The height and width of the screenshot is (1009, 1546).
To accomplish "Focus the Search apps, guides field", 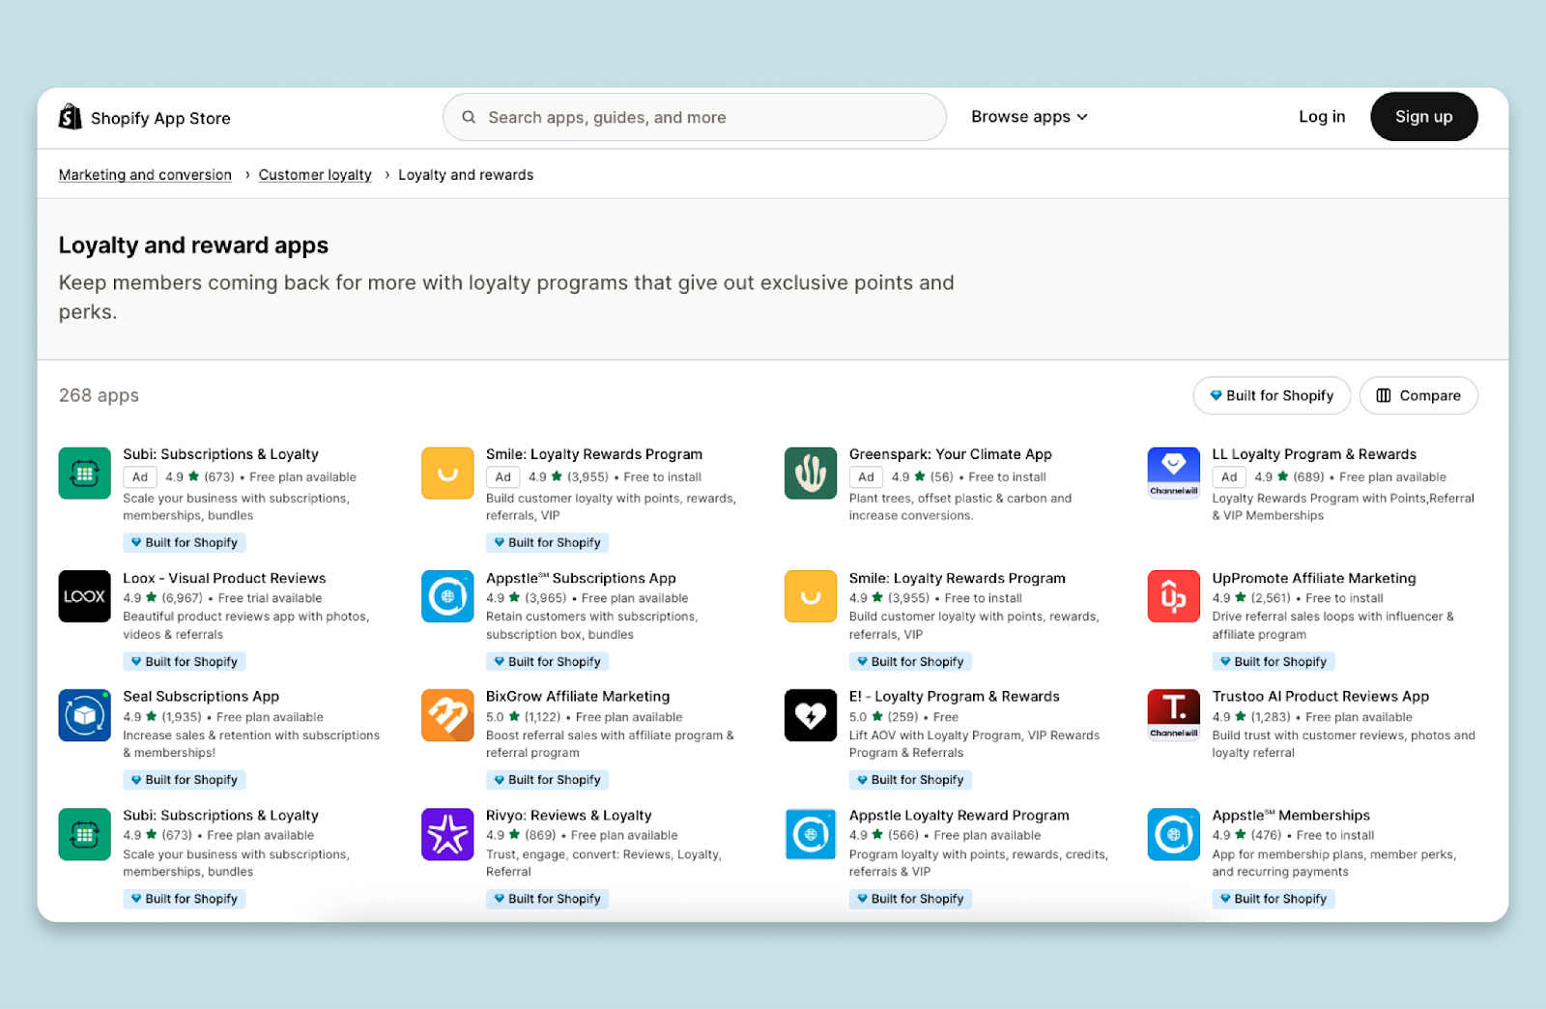I will tap(694, 117).
